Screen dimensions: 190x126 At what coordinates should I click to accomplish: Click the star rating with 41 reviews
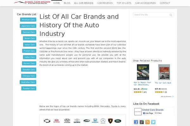pyautogui.click(x=138, y=92)
